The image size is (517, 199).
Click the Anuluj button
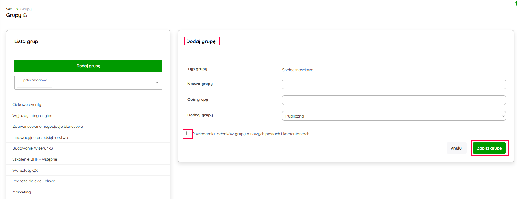456,148
